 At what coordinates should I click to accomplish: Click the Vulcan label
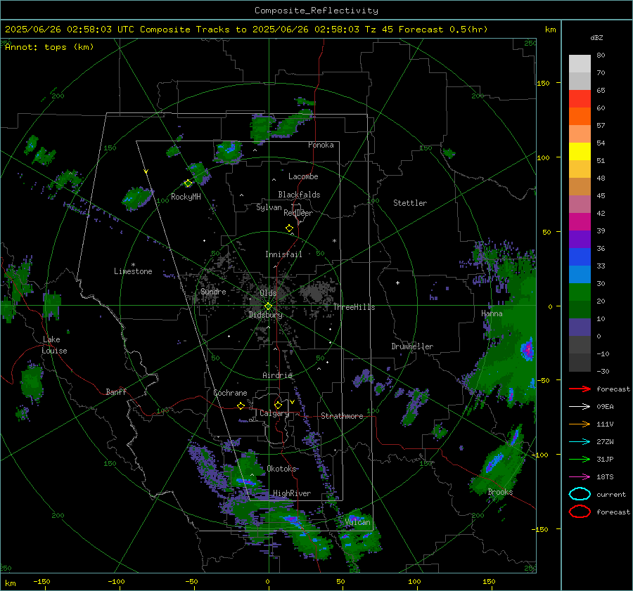click(x=358, y=522)
